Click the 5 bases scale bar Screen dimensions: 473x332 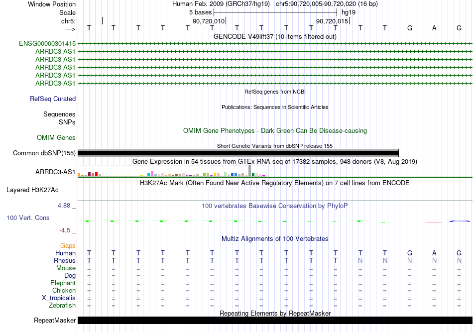pyautogui.click(x=275, y=12)
